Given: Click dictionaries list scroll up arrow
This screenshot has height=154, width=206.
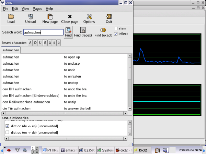Looking at the screenshot, I should [x=130, y=122].
